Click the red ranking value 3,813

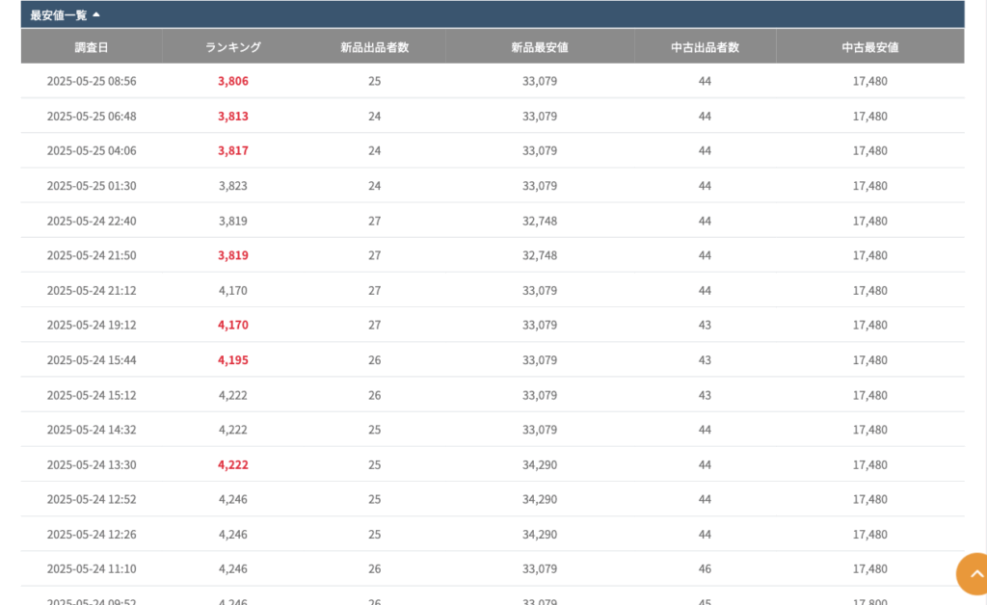coord(233,117)
